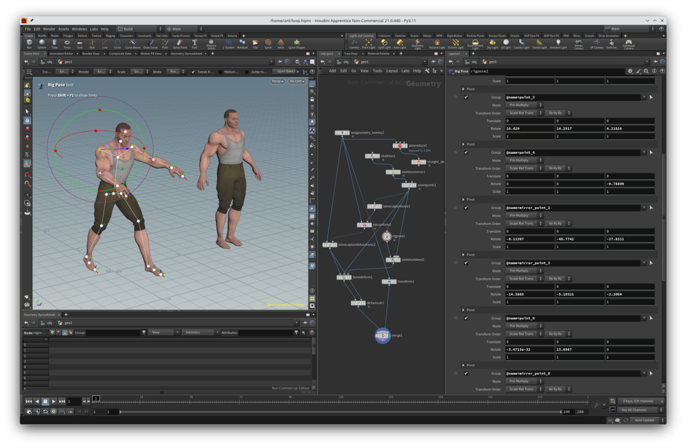Screen dimensions: 686x448
Task: Switch to the Animation Editor tab
Action: pos(61,54)
